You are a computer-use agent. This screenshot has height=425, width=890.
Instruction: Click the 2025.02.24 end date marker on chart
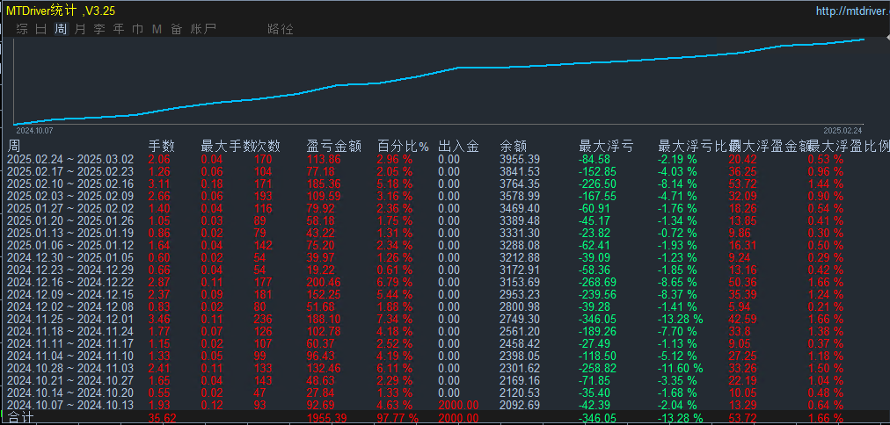tap(843, 130)
